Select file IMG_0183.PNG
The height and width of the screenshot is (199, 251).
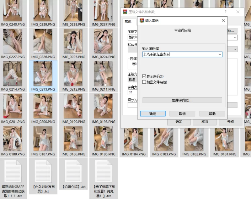coord(164,143)
